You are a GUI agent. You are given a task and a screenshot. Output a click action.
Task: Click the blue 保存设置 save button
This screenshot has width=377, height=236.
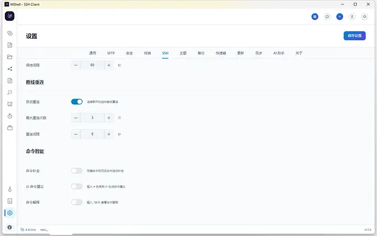(x=355, y=36)
